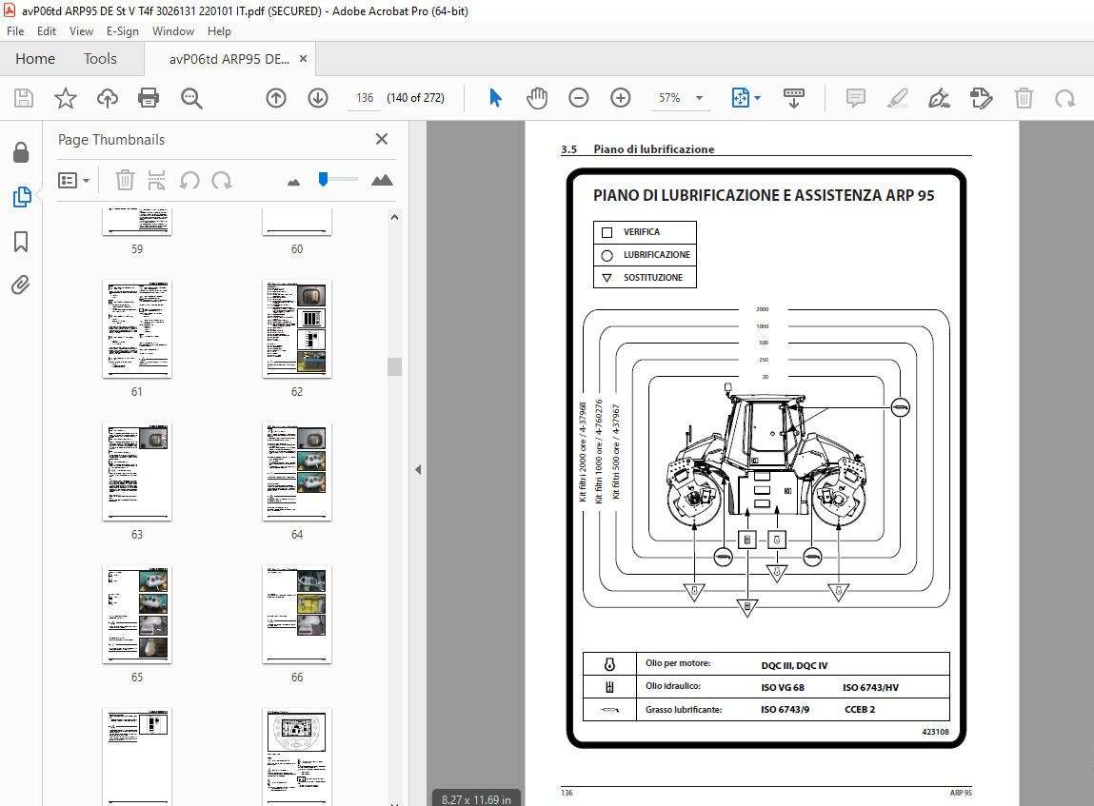
Task: Click the toolbar rotate icon
Action: click(x=1064, y=98)
